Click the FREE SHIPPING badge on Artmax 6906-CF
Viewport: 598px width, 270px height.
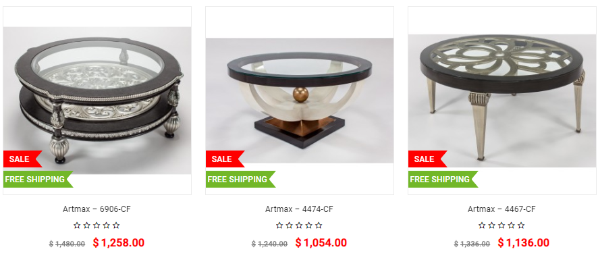(38, 180)
